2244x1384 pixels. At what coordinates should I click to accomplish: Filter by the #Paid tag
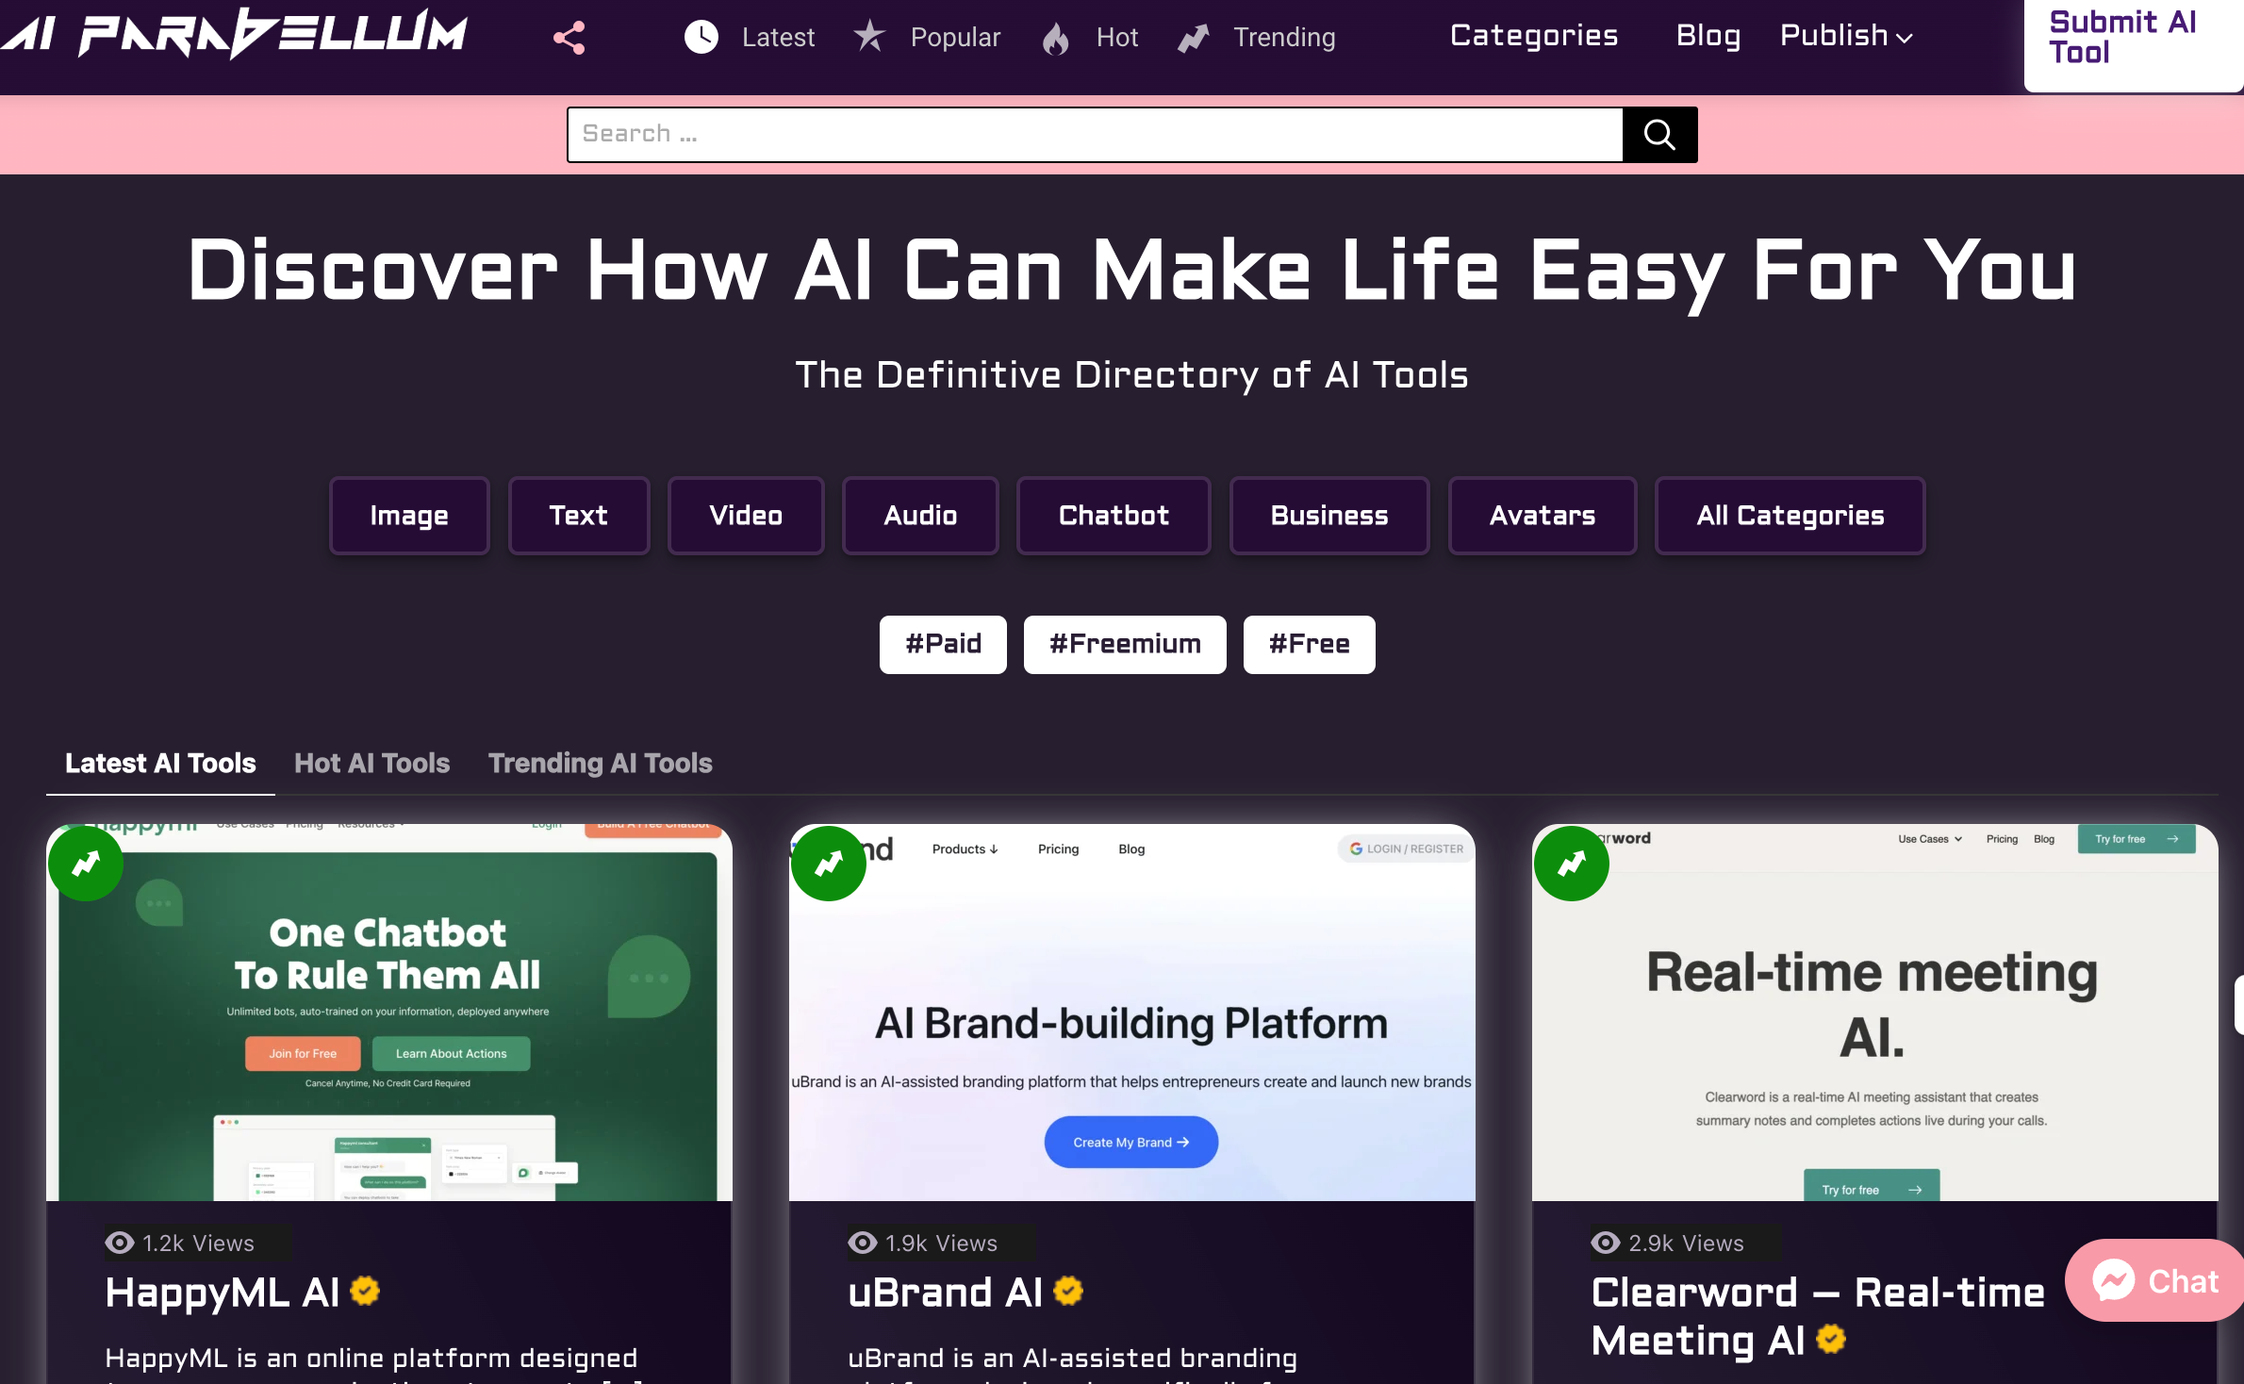(943, 644)
